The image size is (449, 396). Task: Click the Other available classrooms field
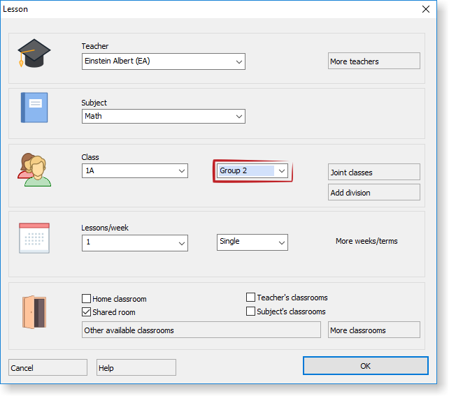tap(201, 330)
